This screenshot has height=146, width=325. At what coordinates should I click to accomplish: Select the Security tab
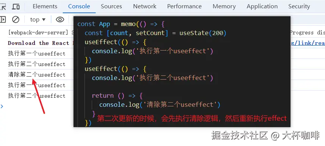[x=299, y=6]
